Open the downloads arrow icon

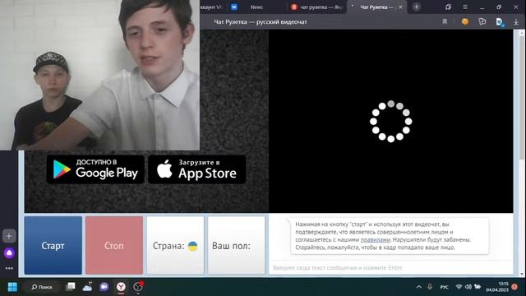516,22
